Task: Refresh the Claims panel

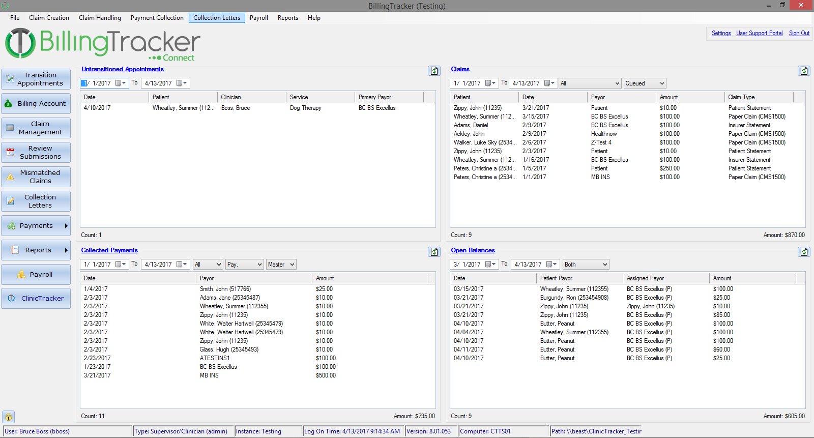Action: 804,71
